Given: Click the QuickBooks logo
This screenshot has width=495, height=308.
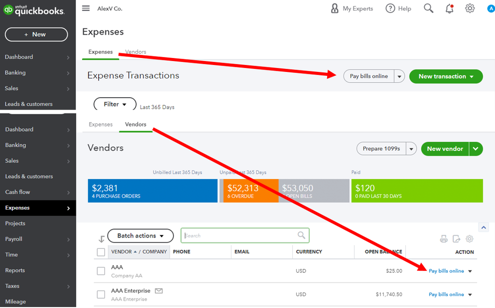Looking at the screenshot, I should [34, 10].
